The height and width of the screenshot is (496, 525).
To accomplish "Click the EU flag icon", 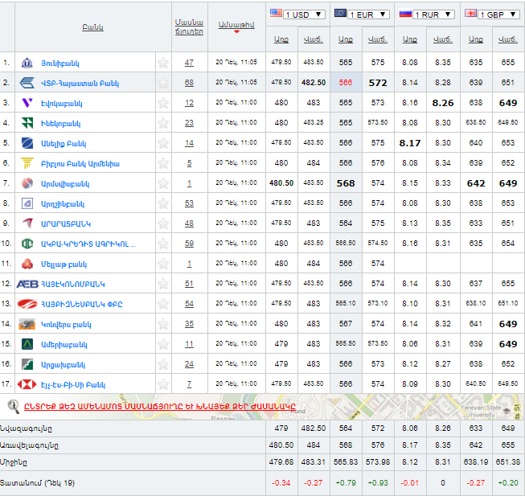I will (340, 13).
